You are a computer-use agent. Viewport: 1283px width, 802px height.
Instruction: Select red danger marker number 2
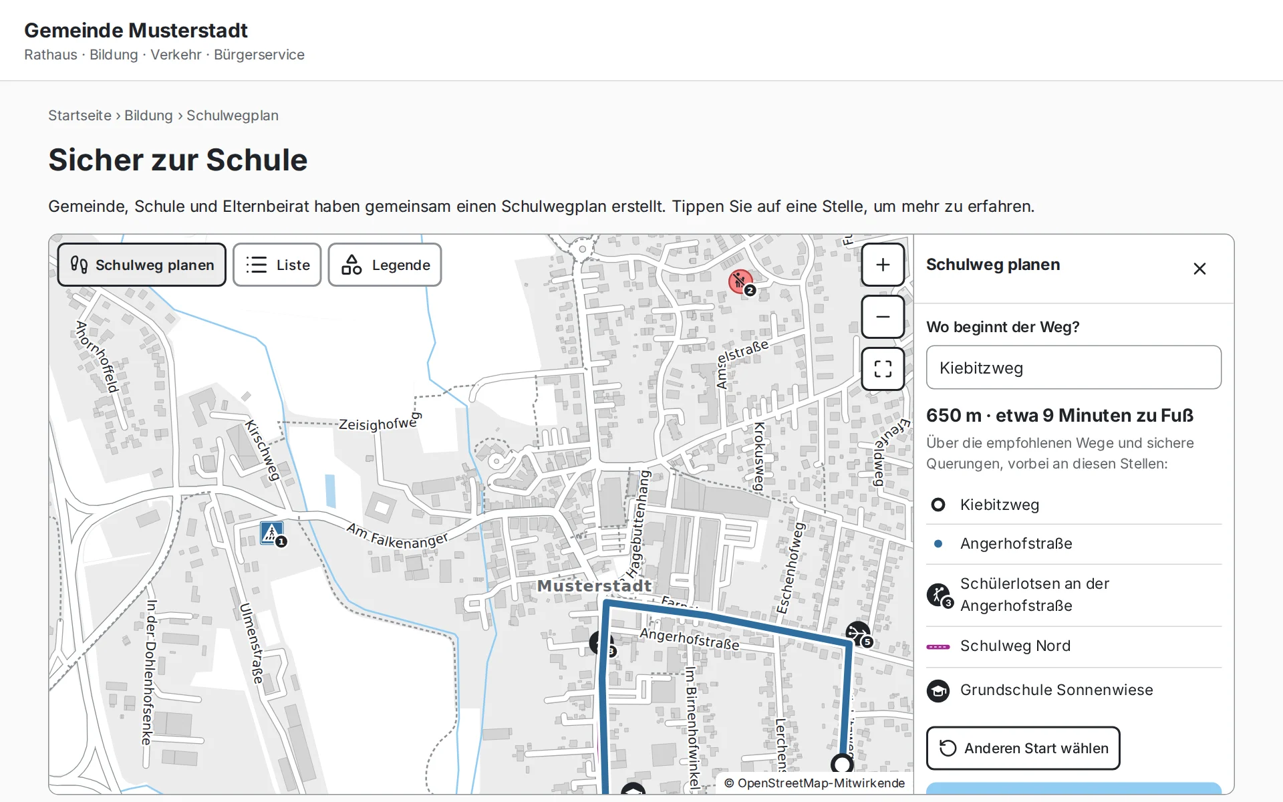pos(740,282)
